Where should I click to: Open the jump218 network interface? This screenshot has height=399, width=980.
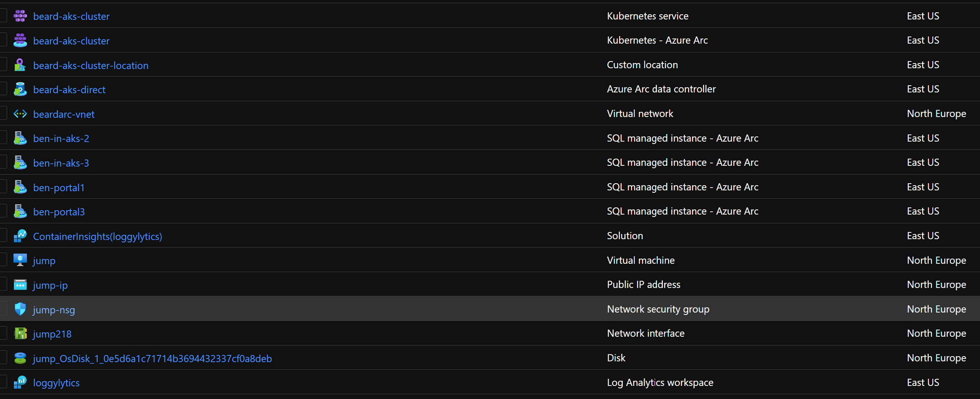[x=52, y=334]
